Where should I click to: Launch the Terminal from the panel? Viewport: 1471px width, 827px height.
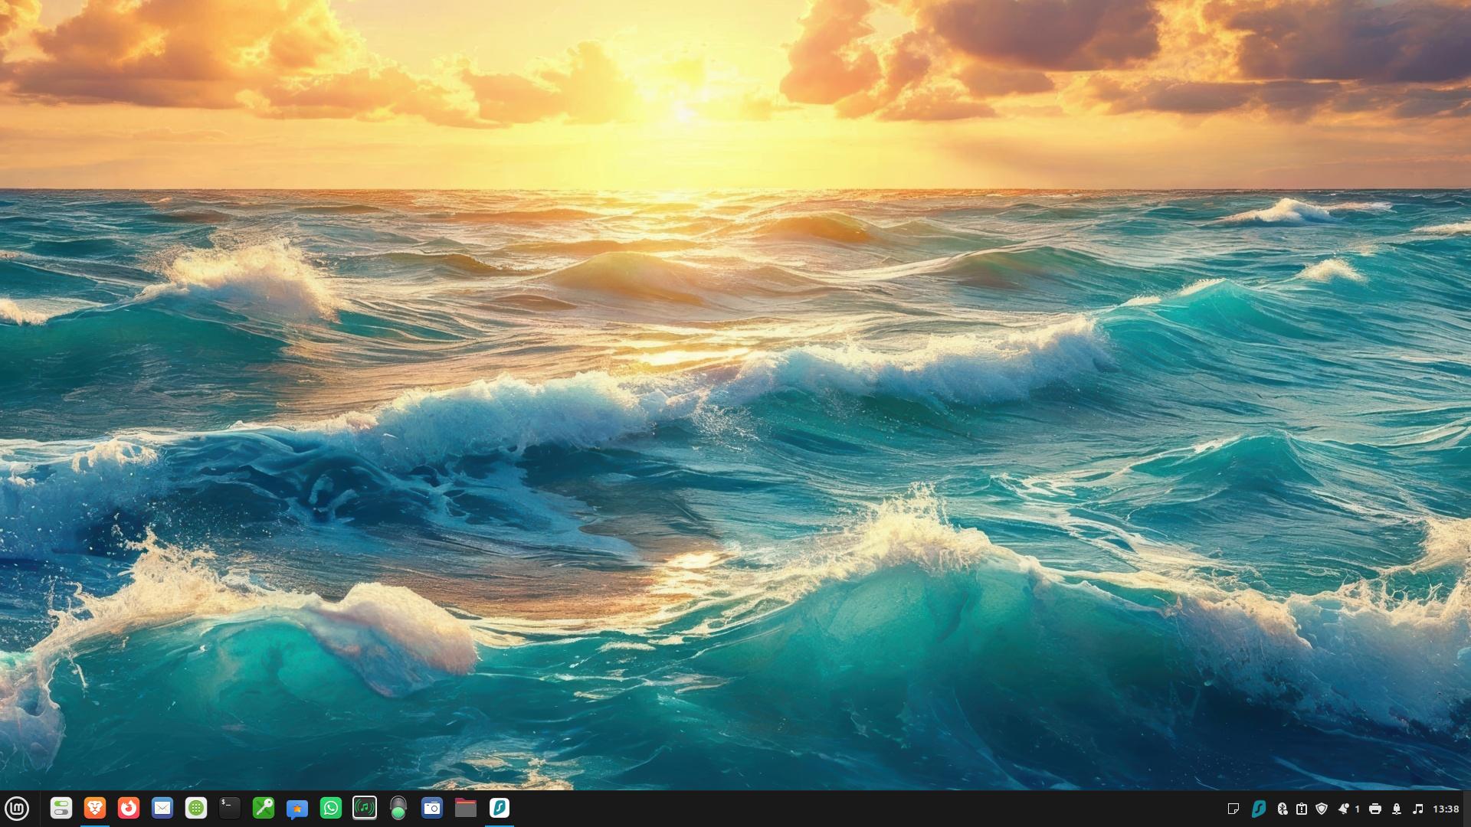pos(230,809)
